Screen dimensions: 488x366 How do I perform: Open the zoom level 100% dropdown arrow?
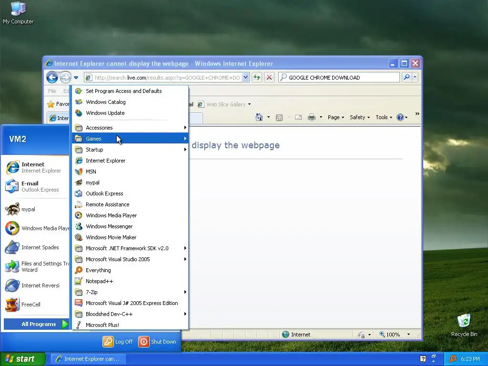pos(408,335)
